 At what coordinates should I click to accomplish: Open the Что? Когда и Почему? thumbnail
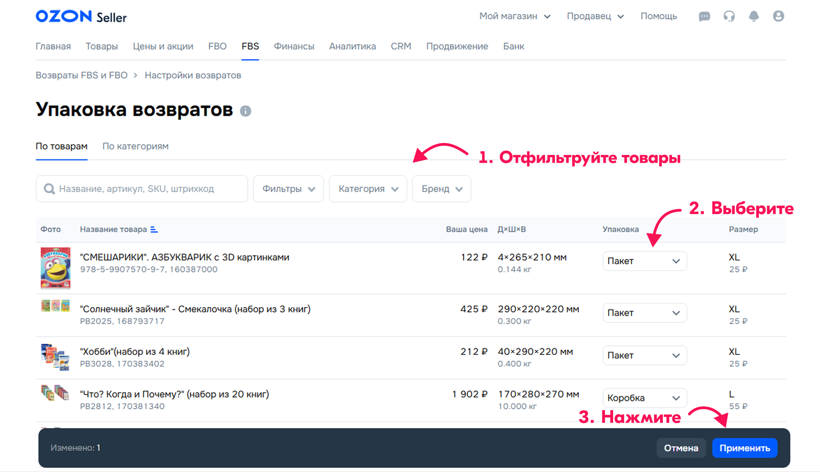55,393
